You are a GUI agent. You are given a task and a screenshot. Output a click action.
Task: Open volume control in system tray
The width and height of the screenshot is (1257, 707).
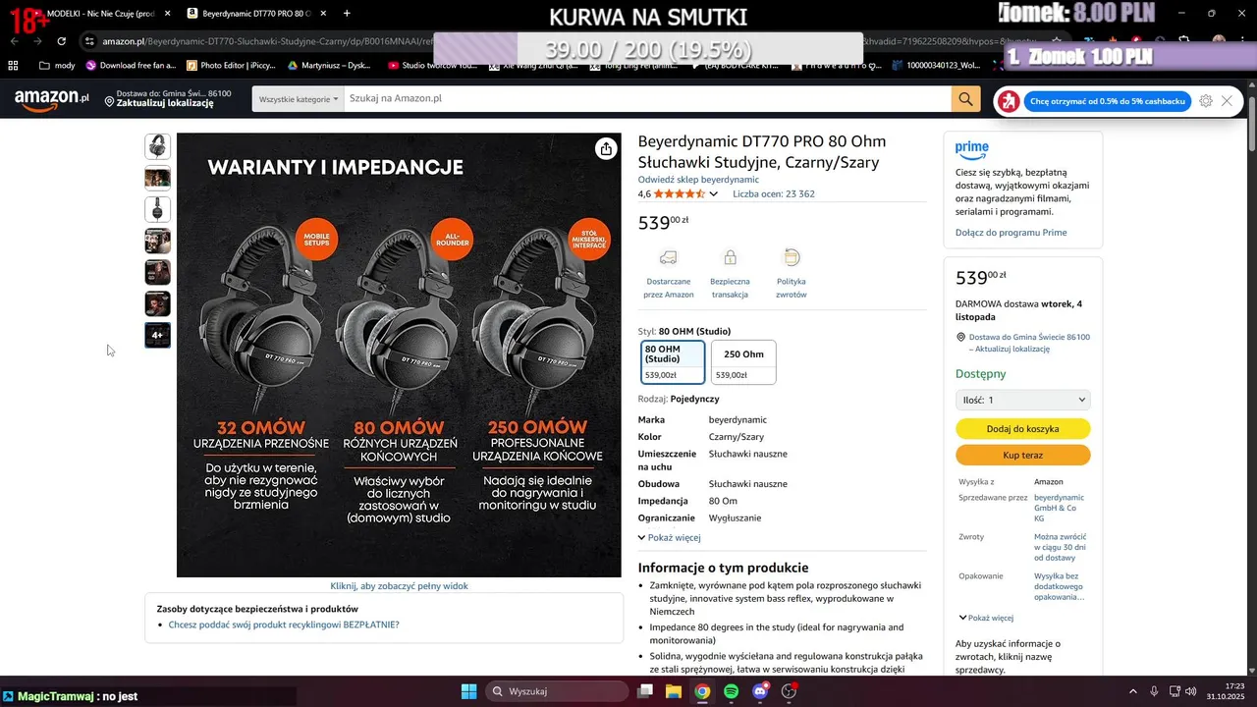[x=1190, y=691]
